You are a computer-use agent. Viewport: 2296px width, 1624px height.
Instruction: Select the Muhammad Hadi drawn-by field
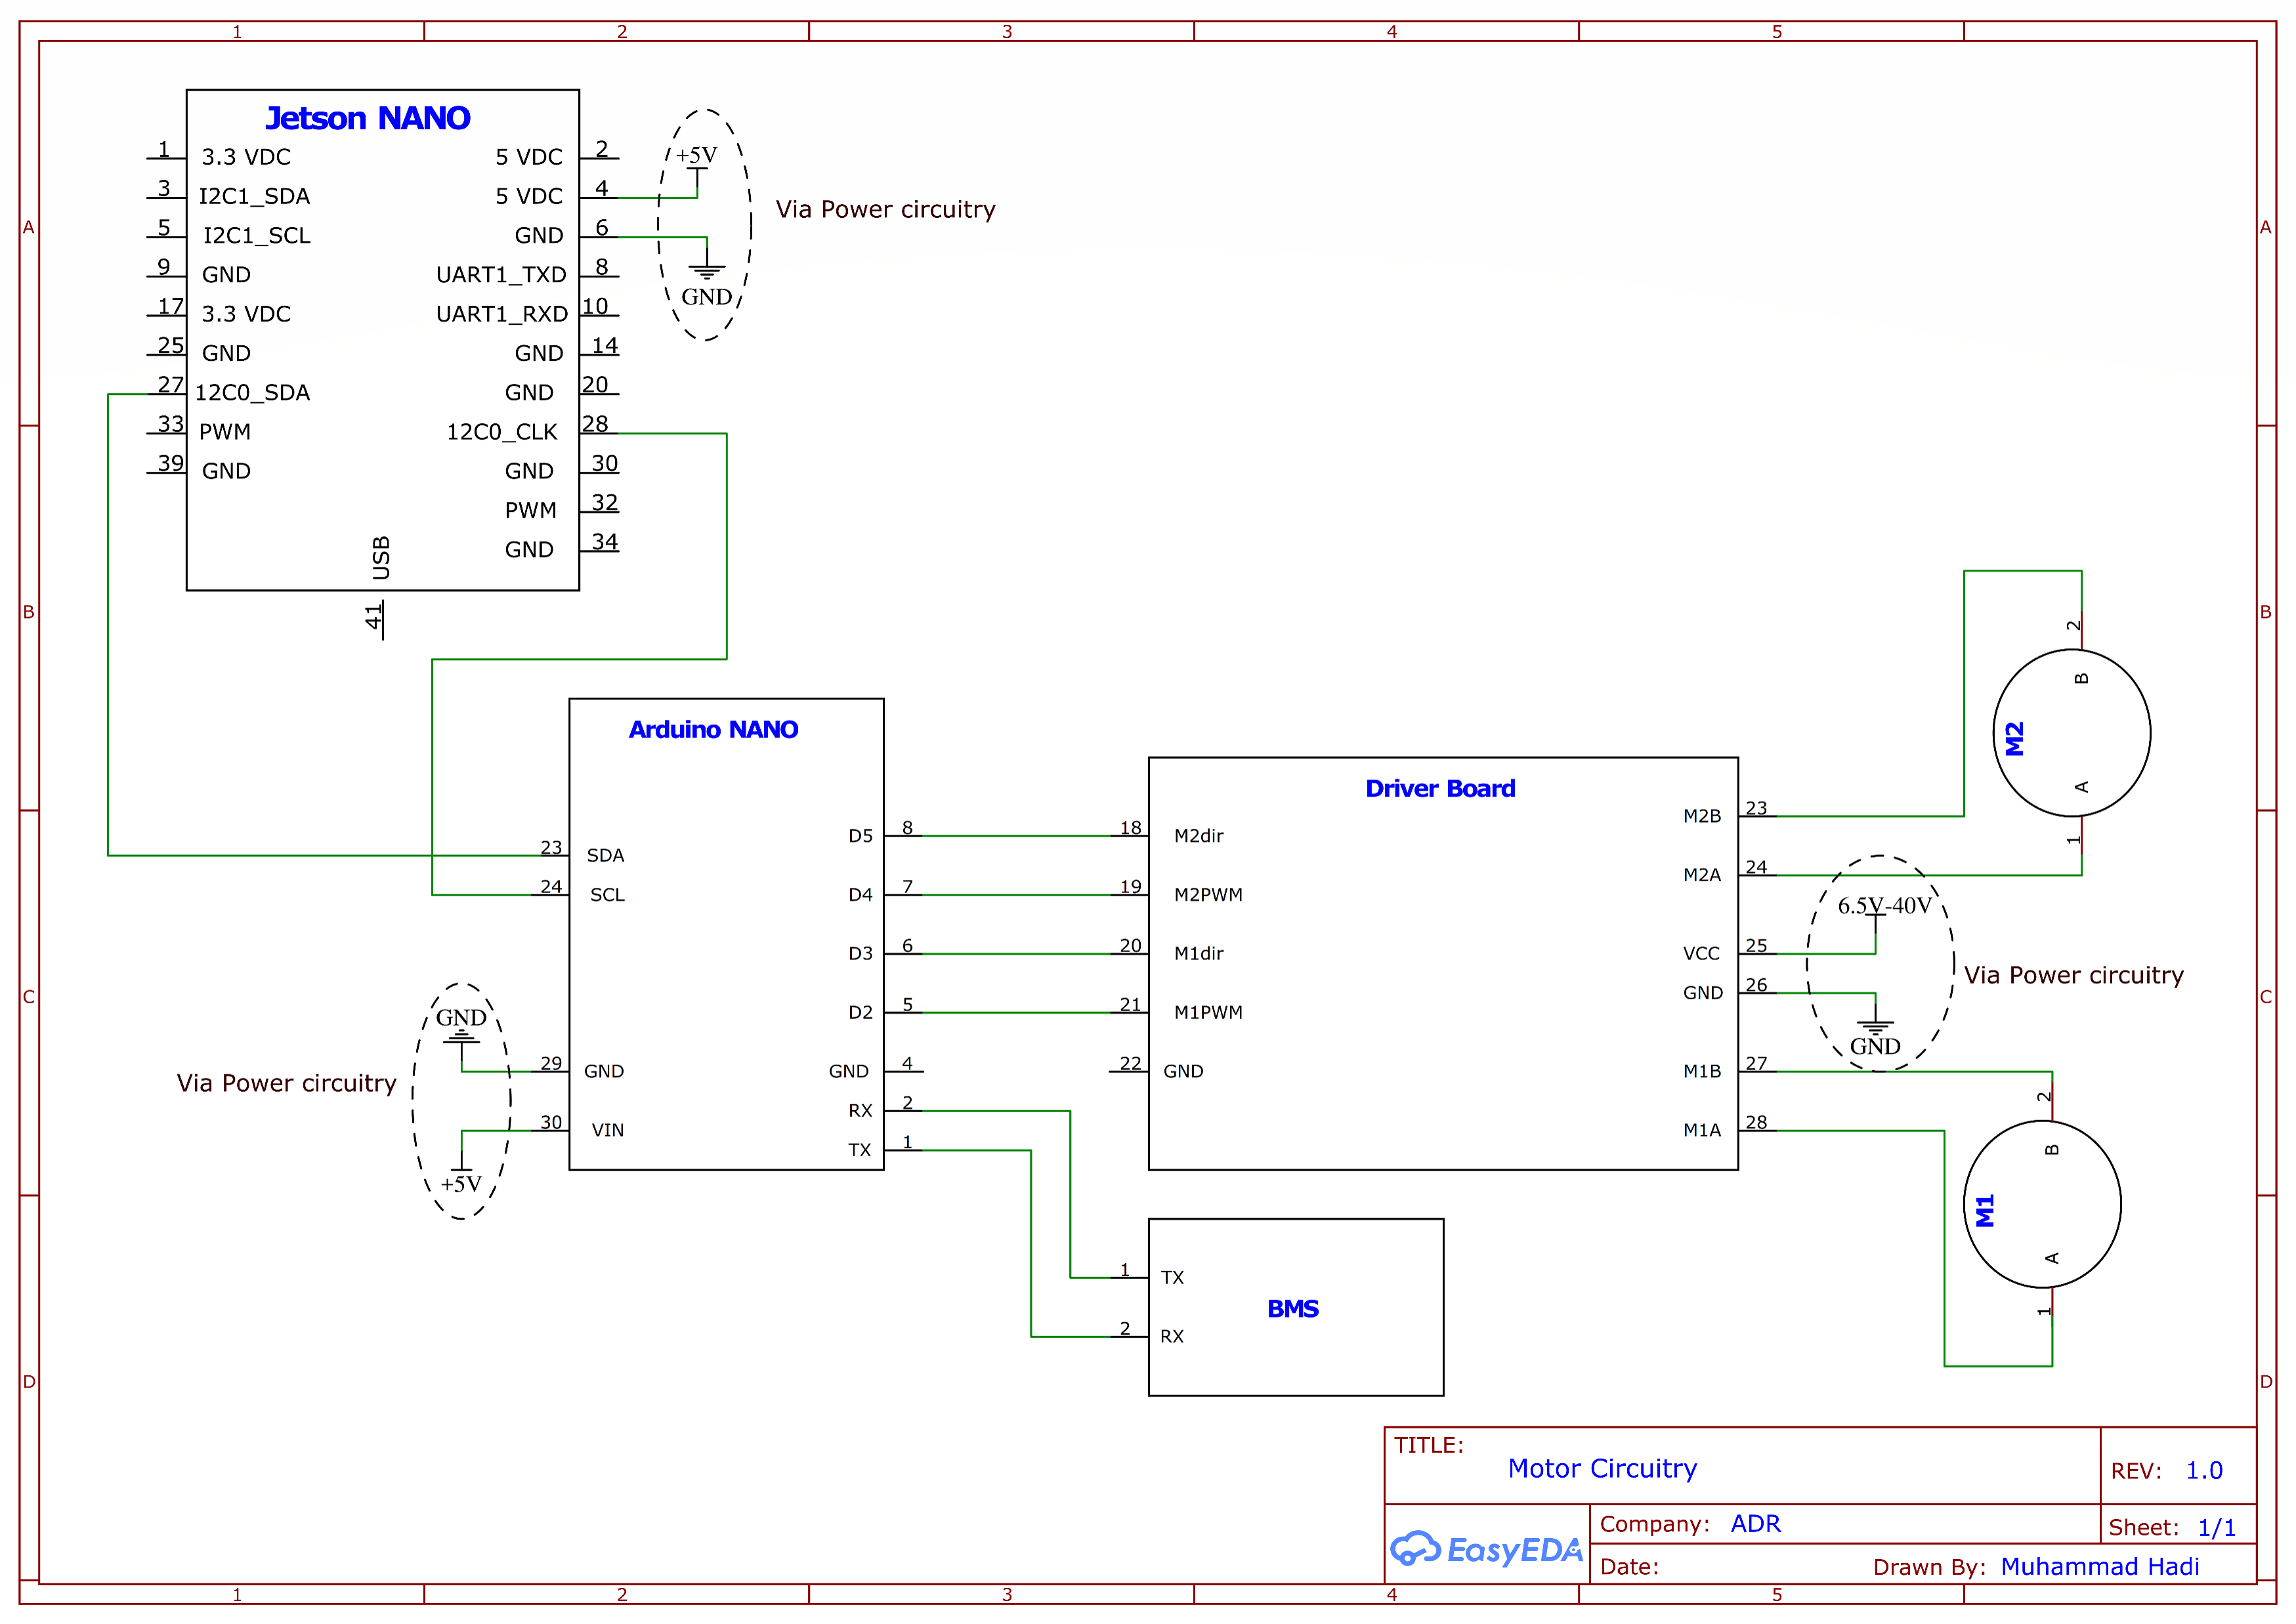[x=2099, y=1566]
